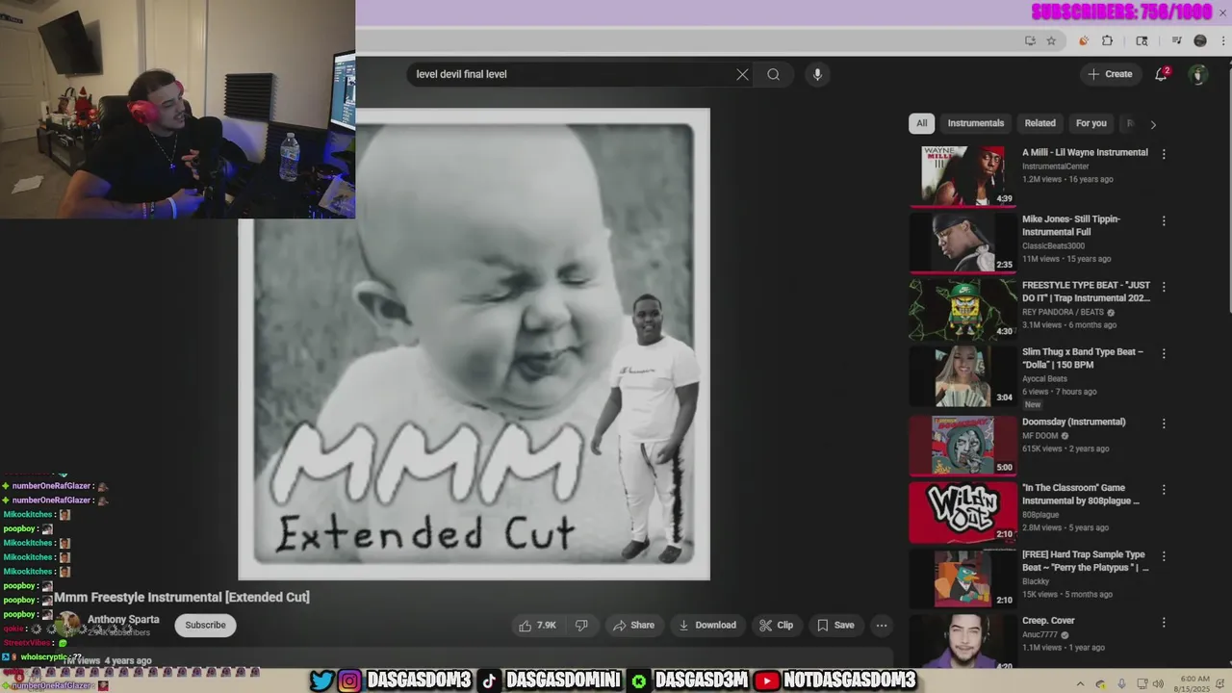The width and height of the screenshot is (1232, 693).
Task: Open the taskbar network icon
Action: [1142, 684]
